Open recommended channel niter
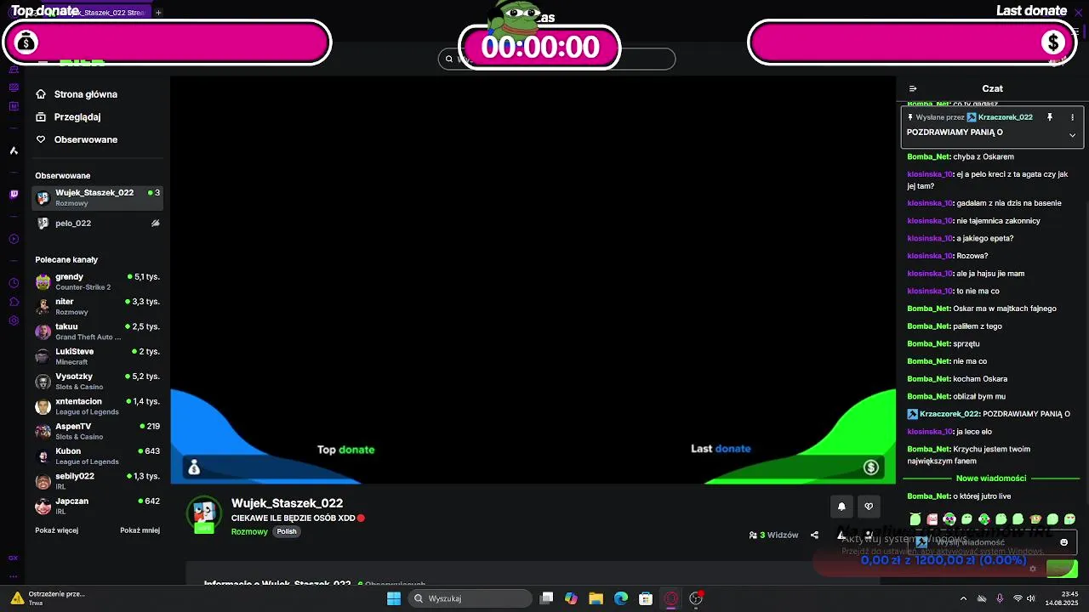This screenshot has height=612, width=1089. pos(98,307)
